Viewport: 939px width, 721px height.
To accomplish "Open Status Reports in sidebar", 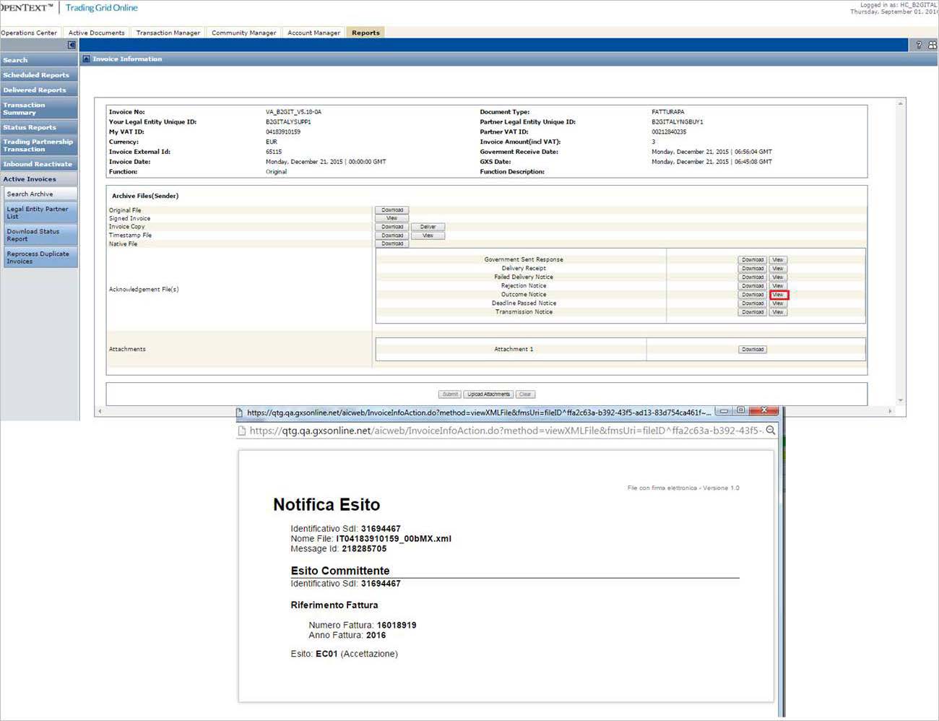I will coord(39,127).
